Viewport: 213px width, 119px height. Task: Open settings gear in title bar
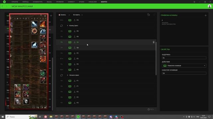(194, 2)
